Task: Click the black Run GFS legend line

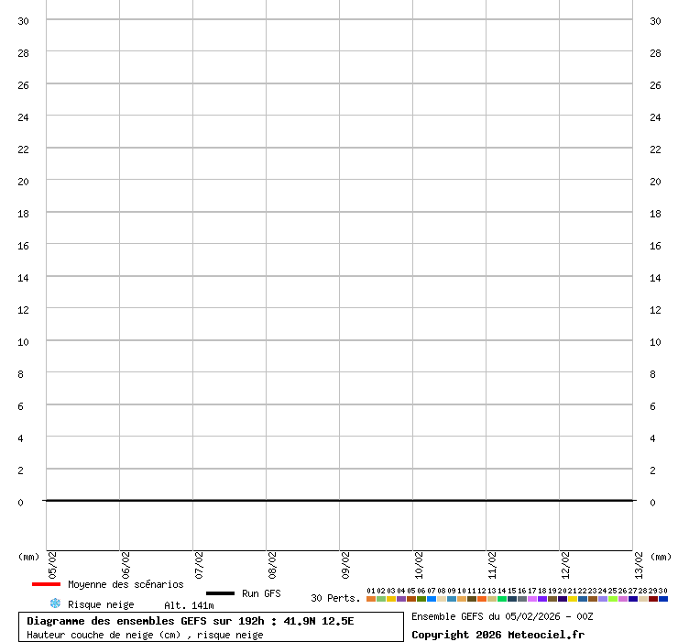Action: (220, 593)
